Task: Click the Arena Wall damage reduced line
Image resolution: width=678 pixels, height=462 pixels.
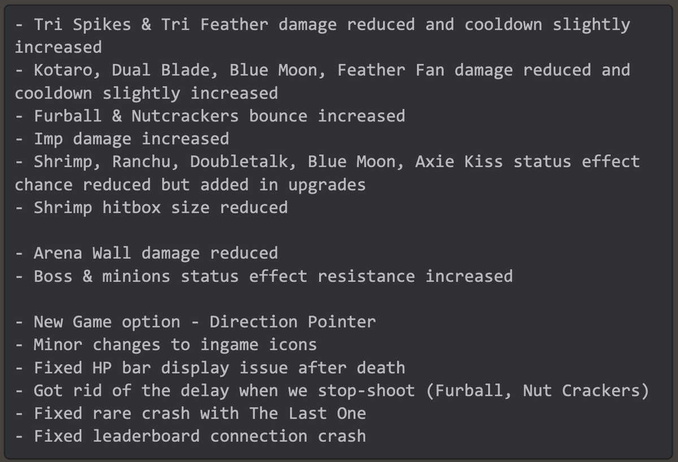Action: click(x=146, y=253)
